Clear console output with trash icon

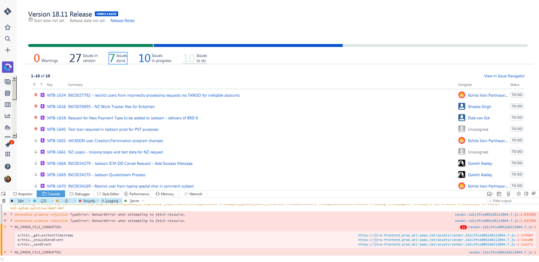(x=4, y=200)
